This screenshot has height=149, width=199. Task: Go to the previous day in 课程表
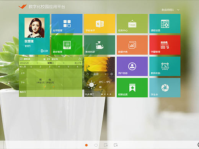click(x=38, y=63)
